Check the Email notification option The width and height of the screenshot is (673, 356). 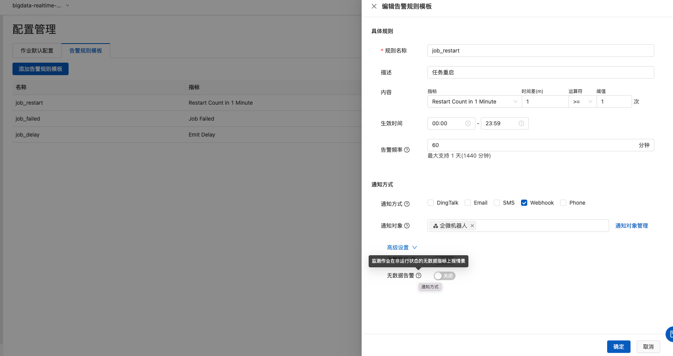click(468, 203)
